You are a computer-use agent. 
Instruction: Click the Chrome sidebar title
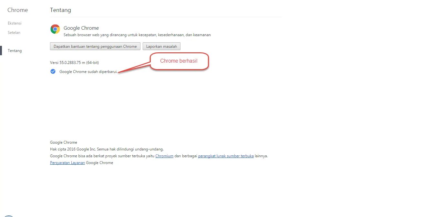[x=18, y=10]
